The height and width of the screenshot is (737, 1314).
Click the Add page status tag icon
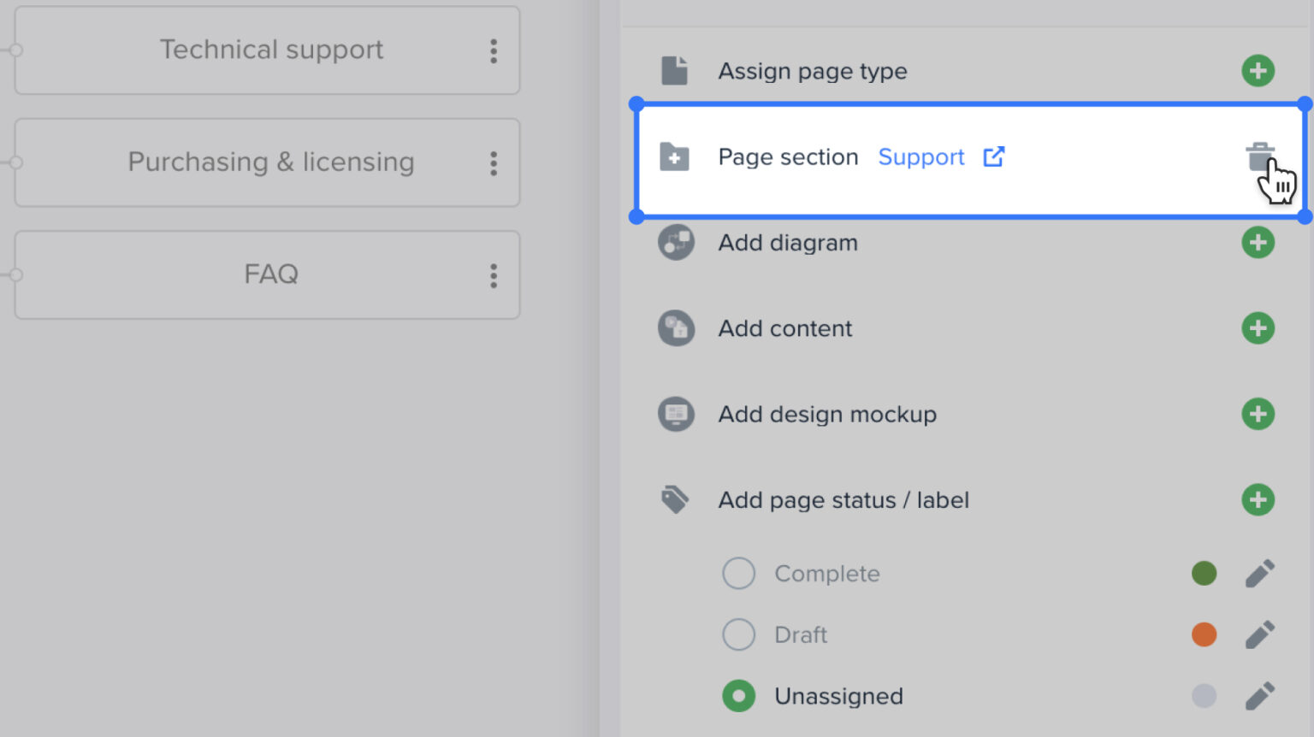[x=676, y=500]
